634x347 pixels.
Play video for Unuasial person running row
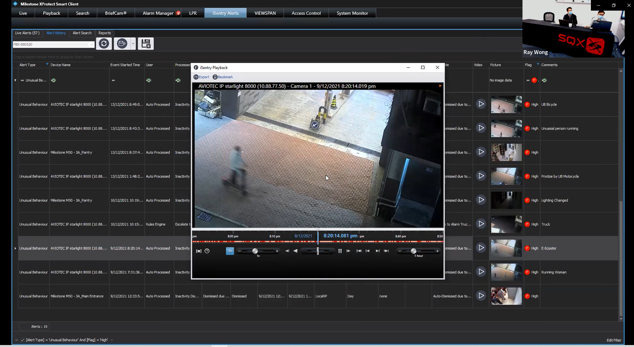tap(481, 128)
